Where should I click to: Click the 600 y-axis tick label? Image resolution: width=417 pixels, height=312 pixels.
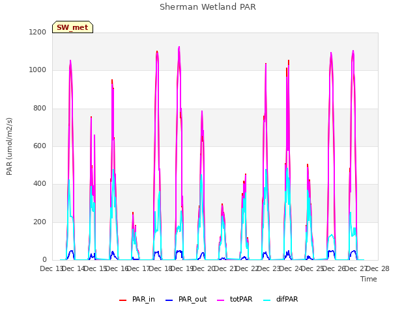coord(40,146)
